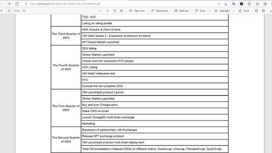
Task: Reload the page with refresh icon
Action: point(17,4)
